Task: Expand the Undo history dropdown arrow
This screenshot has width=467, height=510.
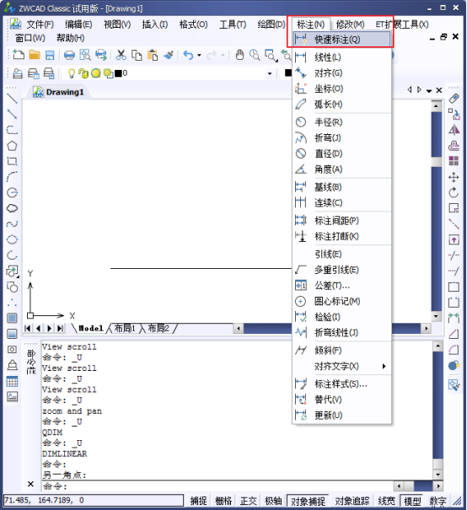Action: click(x=199, y=56)
